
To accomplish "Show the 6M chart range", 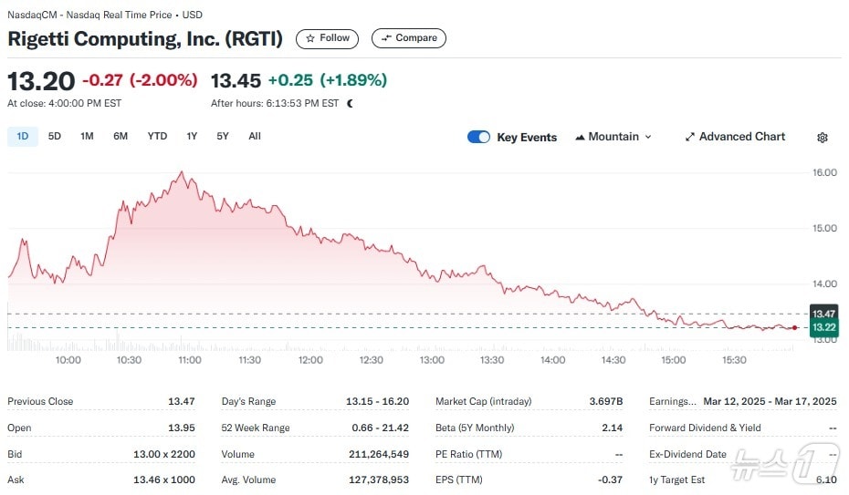I will (121, 137).
